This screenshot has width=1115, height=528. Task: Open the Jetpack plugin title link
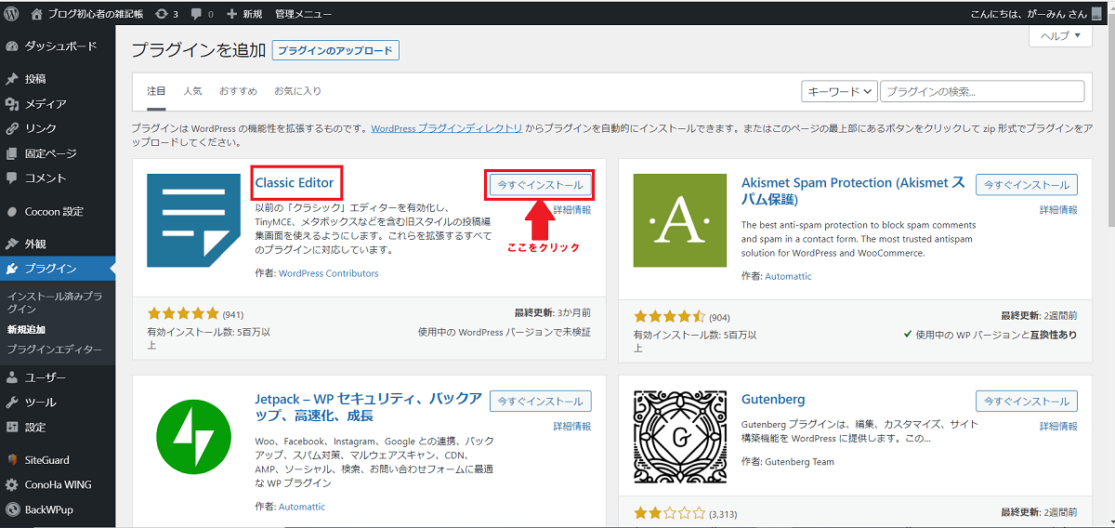point(369,407)
